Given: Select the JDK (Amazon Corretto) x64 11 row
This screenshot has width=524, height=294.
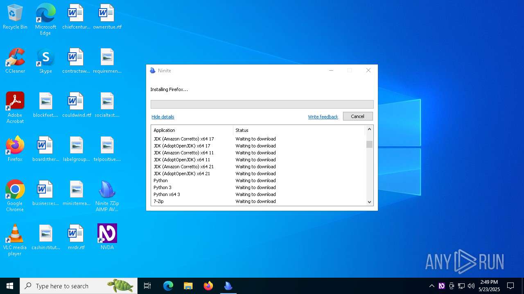Looking at the screenshot, I should (x=258, y=153).
